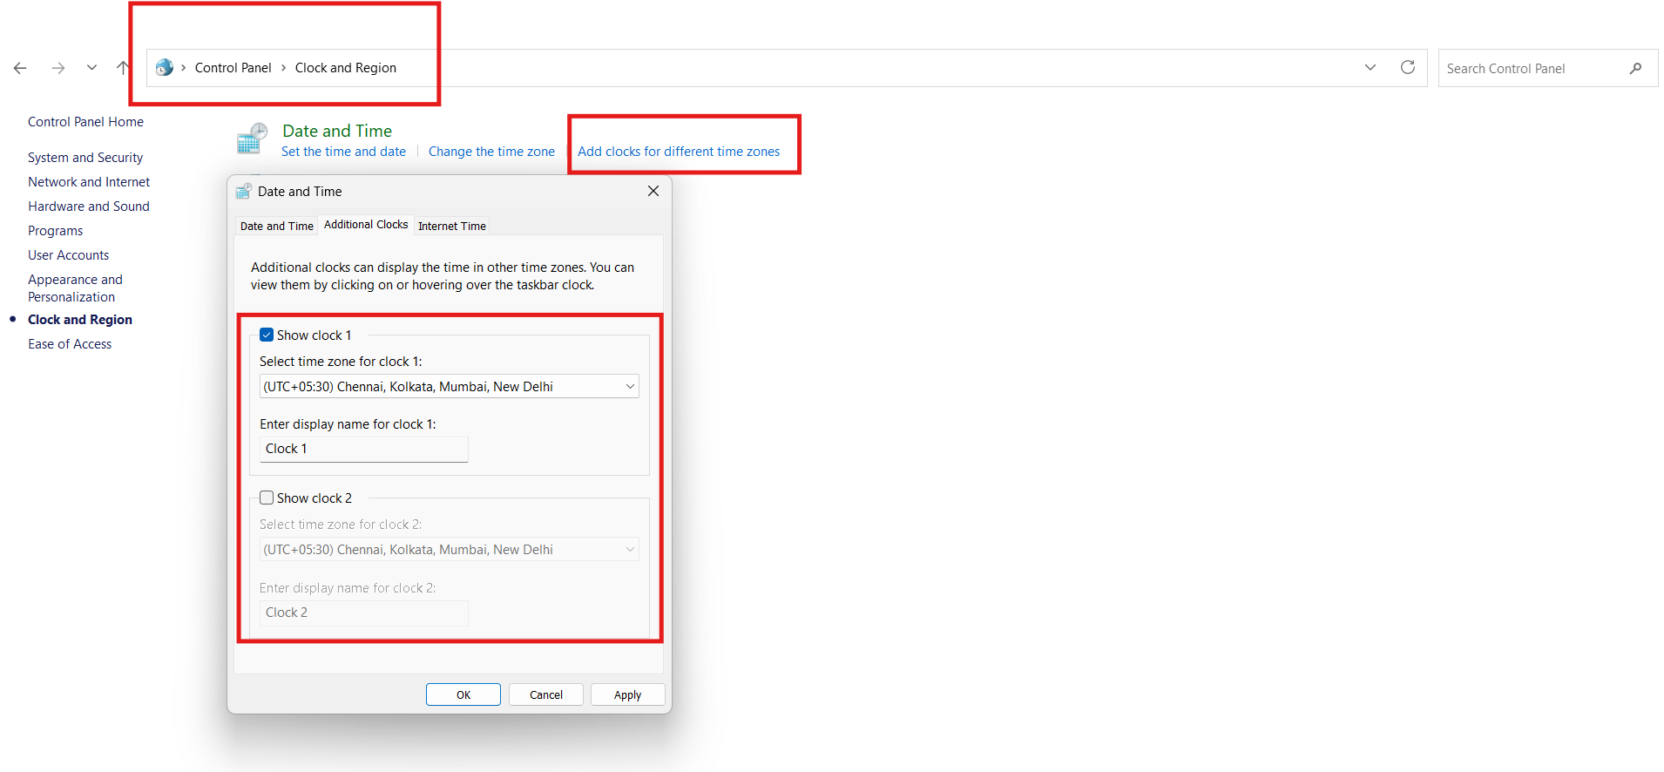Open System and Security category
Viewport: 1664px width, 772px height.
[85, 158]
